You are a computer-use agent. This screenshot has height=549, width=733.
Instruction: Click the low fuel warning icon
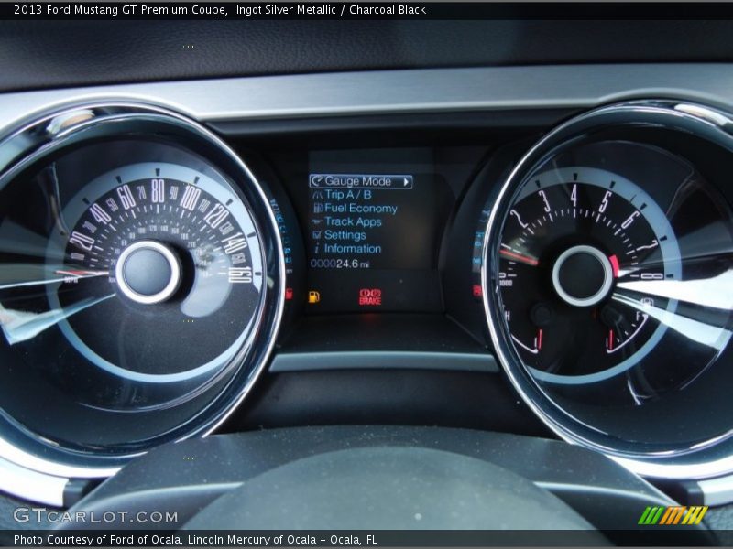coord(313,296)
